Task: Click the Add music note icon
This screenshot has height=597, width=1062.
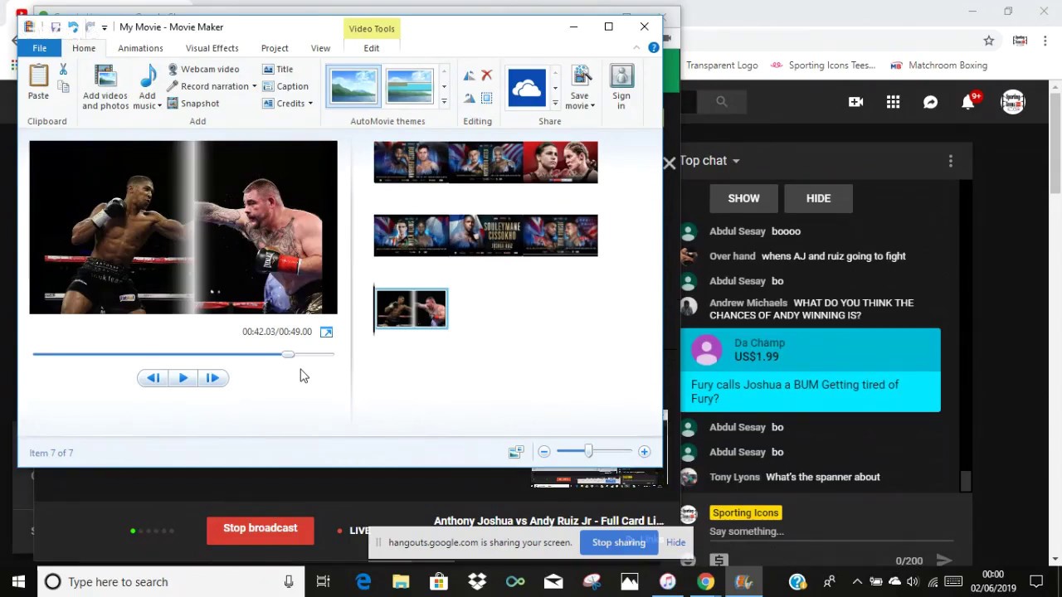Action: pos(148,77)
